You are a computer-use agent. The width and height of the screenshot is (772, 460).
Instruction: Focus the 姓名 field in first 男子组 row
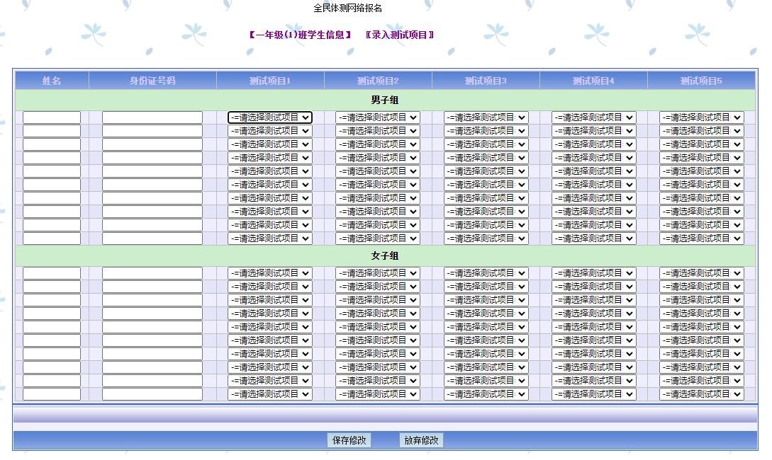52,117
